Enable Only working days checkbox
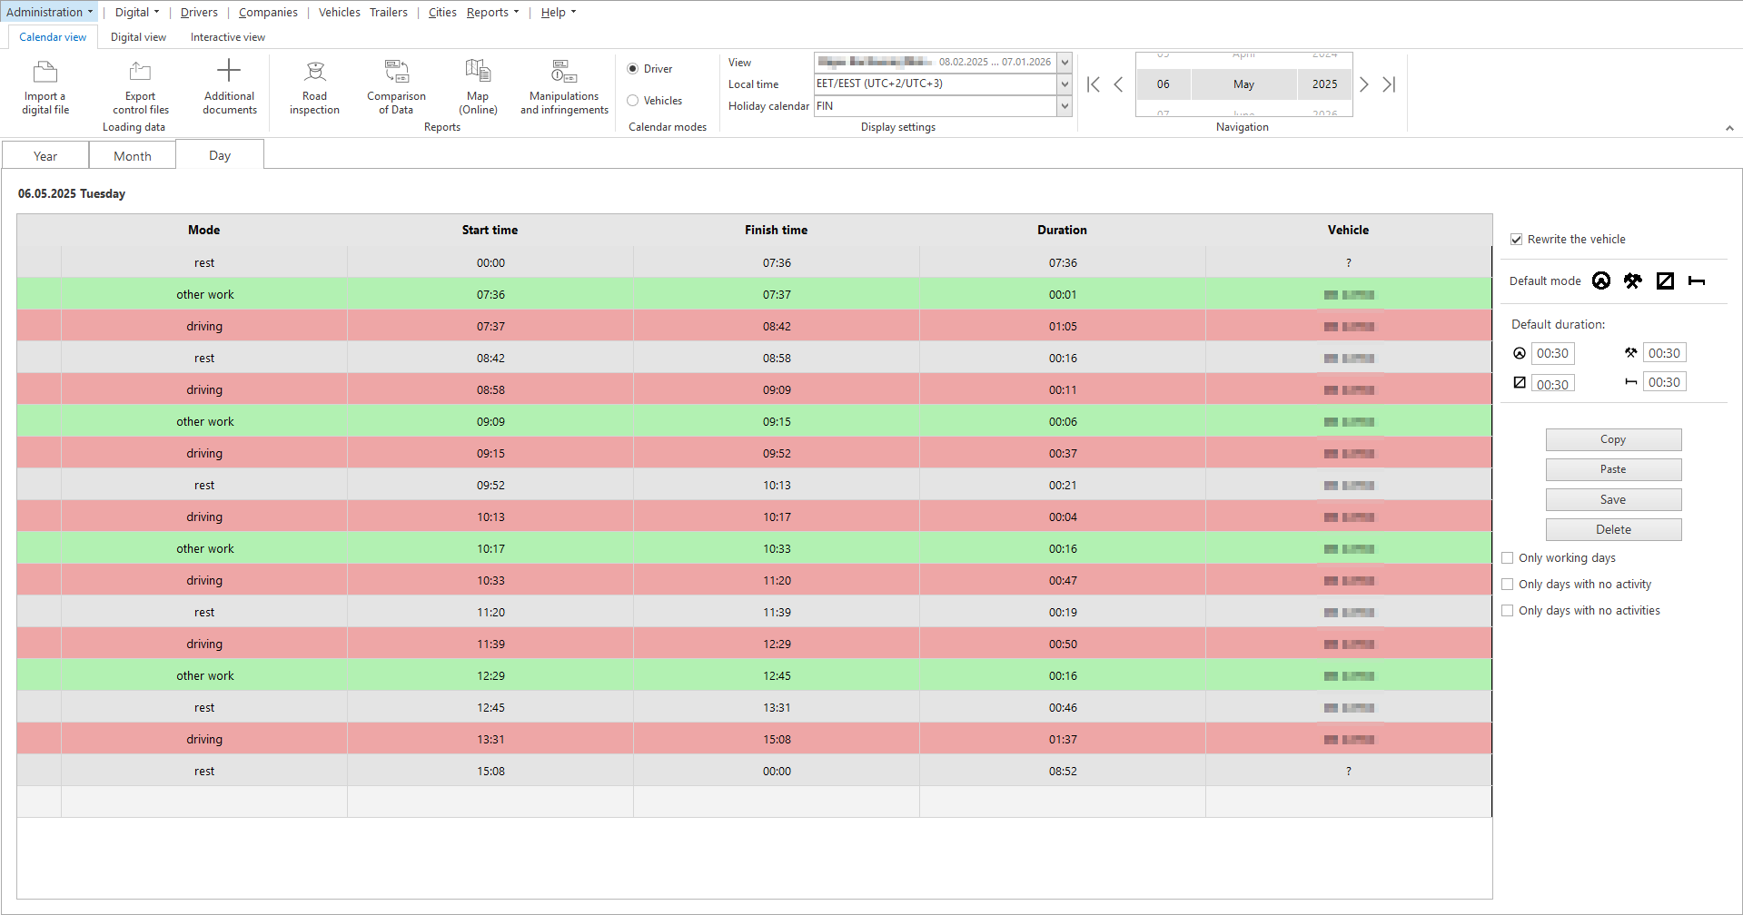The width and height of the screenshot is (1743, 915). [x=1508, y=558]
